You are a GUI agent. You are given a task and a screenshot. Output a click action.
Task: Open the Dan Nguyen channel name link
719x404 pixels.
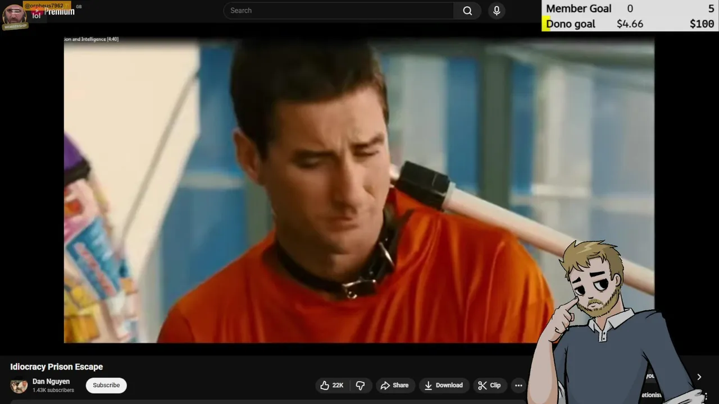[x=51, y=382]
